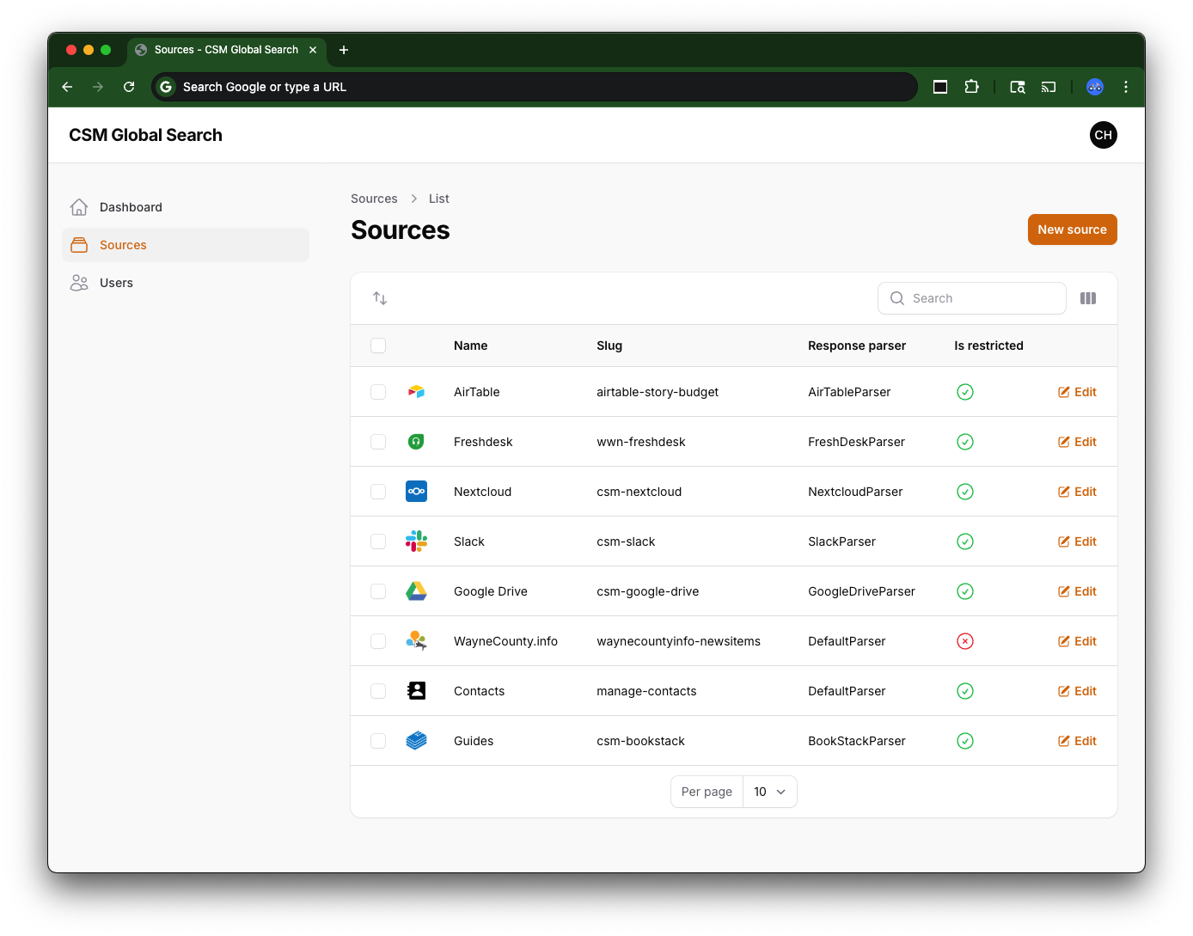The height and width of the screenshot is (936, 1193).
Task: Open the Users sidebar item
Action: [x=116, y=283]
